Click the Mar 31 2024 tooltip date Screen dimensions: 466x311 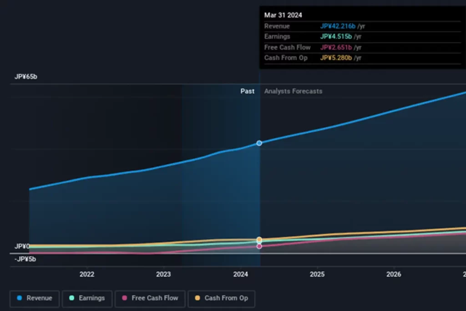(x=283, y=15)
